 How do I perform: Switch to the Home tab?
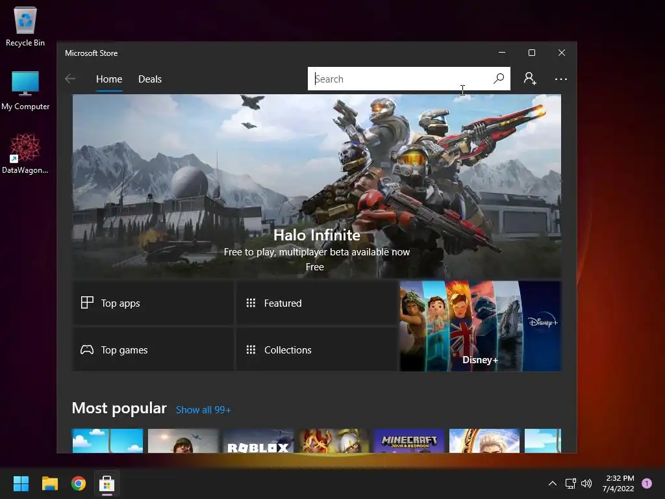109,79
